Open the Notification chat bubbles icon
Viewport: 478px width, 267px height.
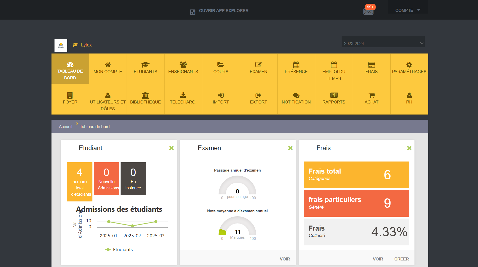coord(296,95)
